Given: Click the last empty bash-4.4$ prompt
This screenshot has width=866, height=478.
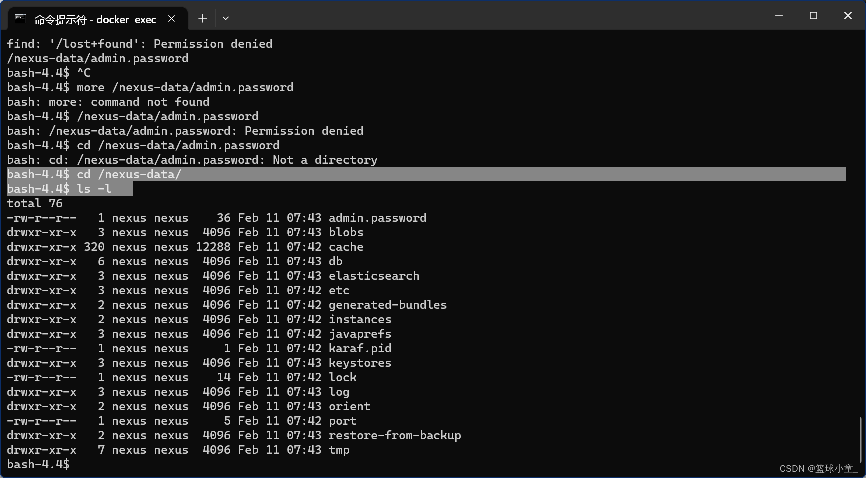Looking at the screenshot, I should coord(38,464).
